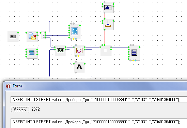Click the blue loop wire below A node
The width and height of the screenshot is (187, 128).
tap(71, 77)
